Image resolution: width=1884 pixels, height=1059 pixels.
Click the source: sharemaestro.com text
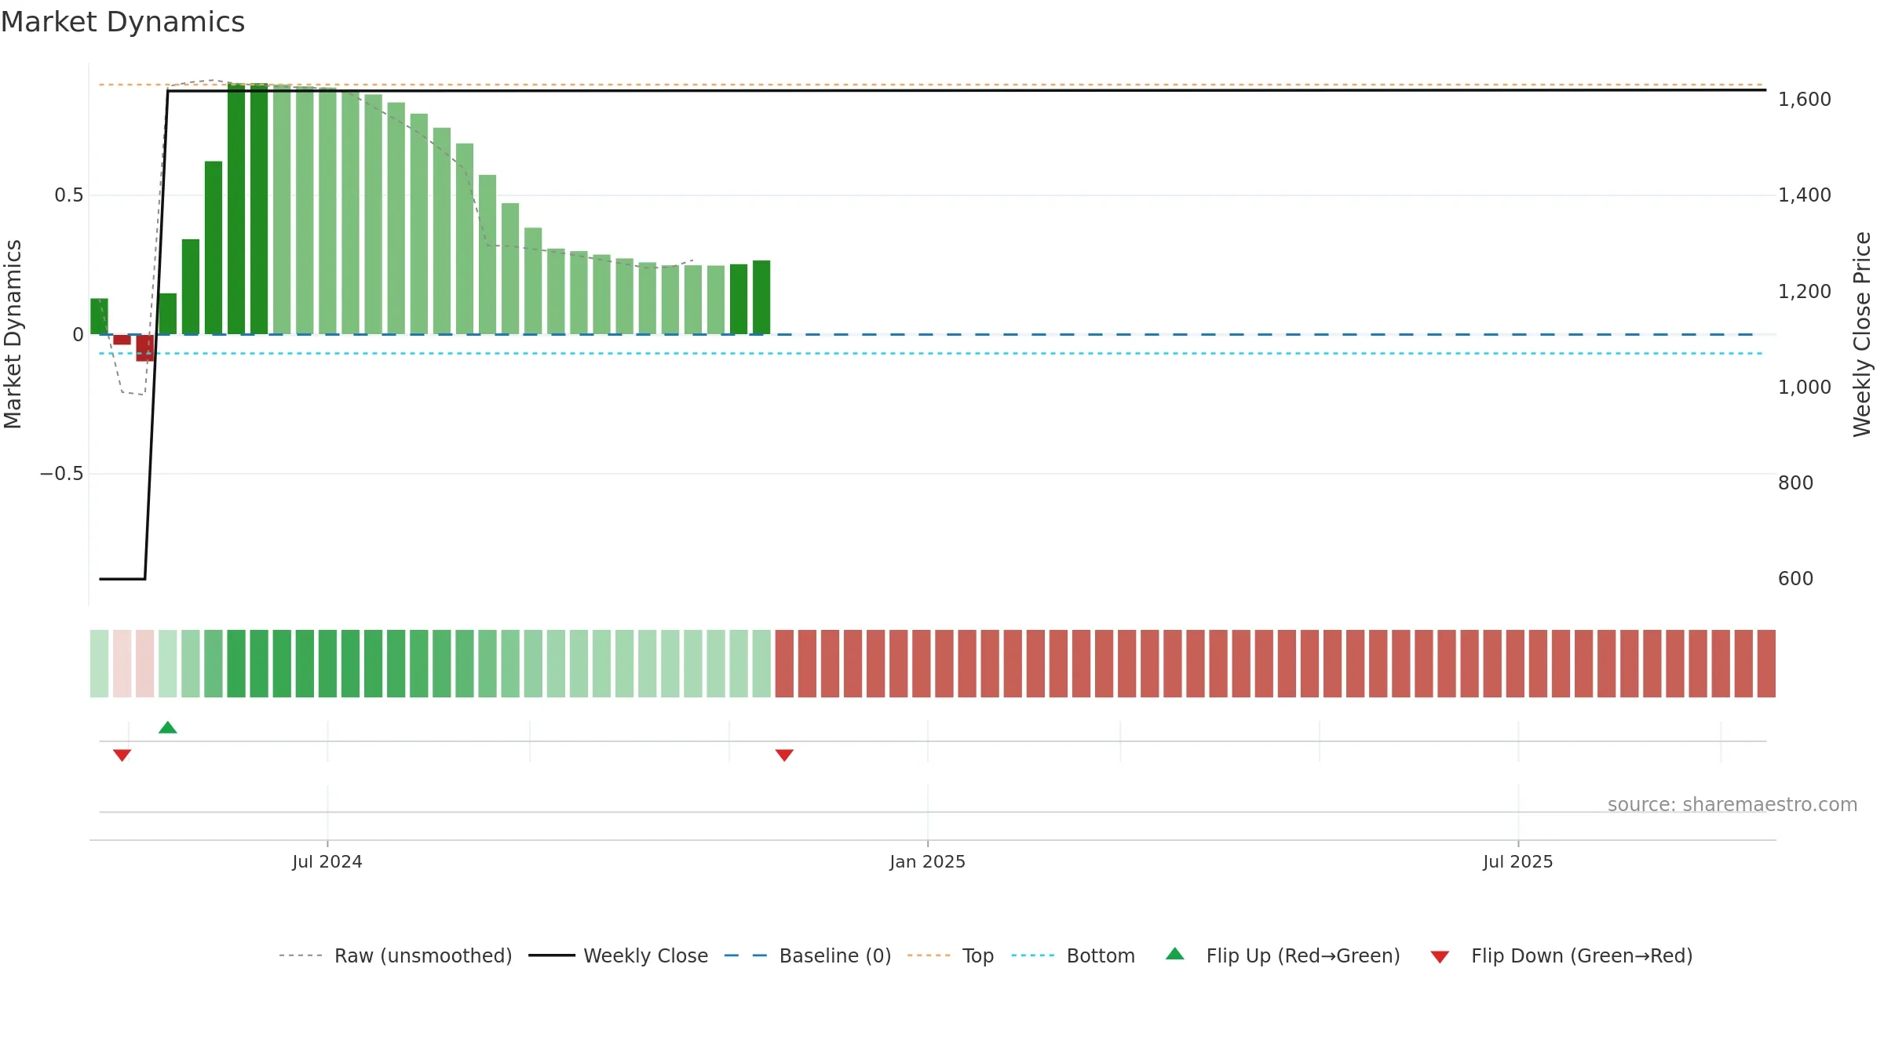click(x=1732, y=805)
